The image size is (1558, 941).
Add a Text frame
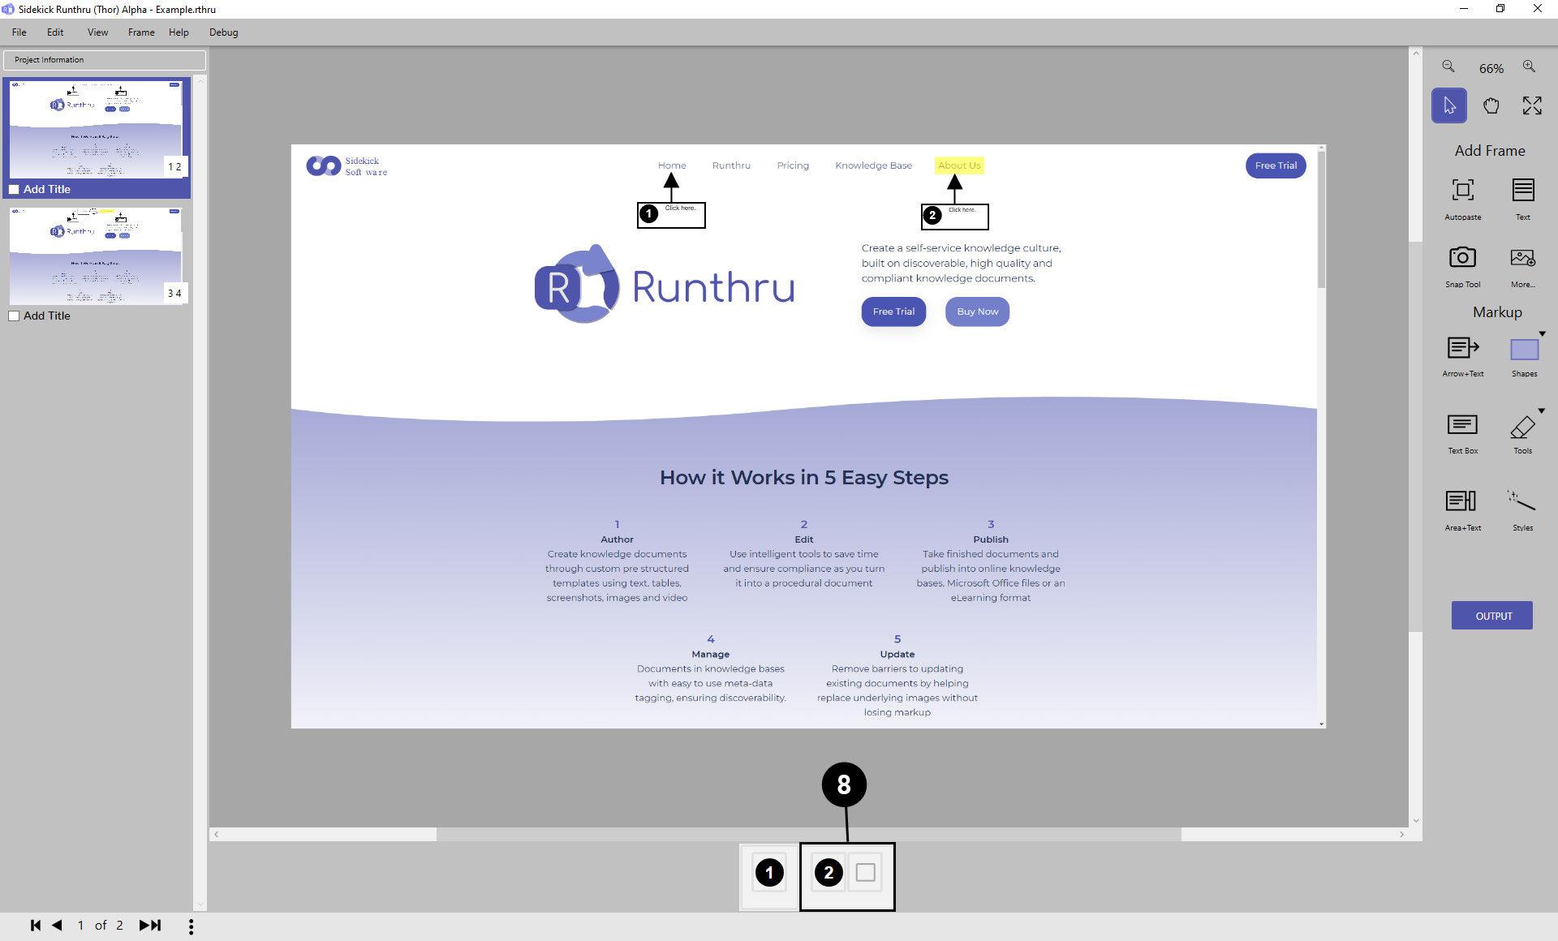tap(1523, 191)
